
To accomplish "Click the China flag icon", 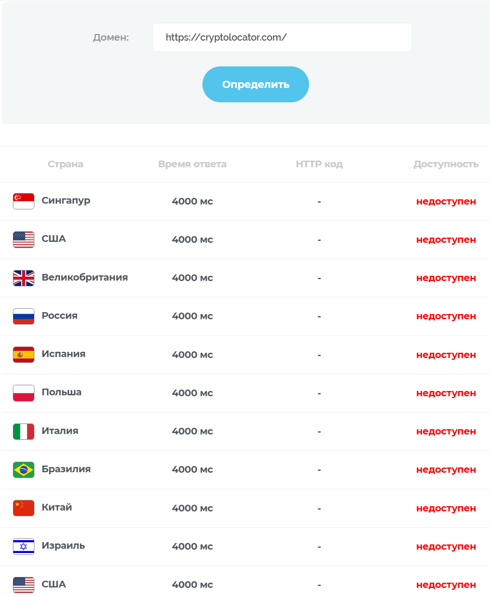I will coord(23,508).
